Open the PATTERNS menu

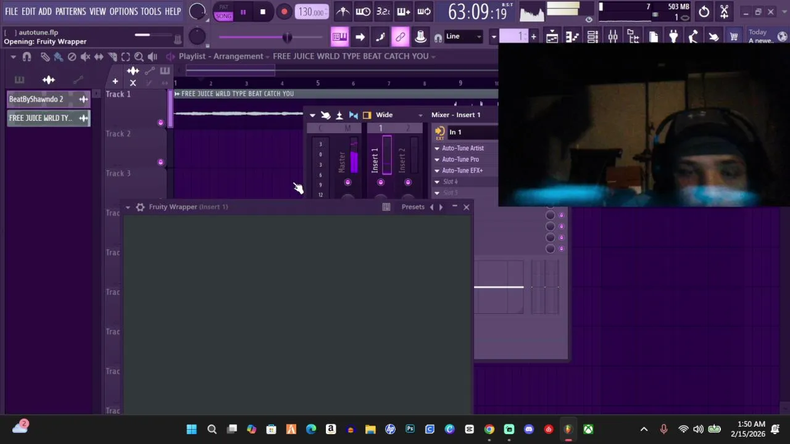(x=70, y=11)
